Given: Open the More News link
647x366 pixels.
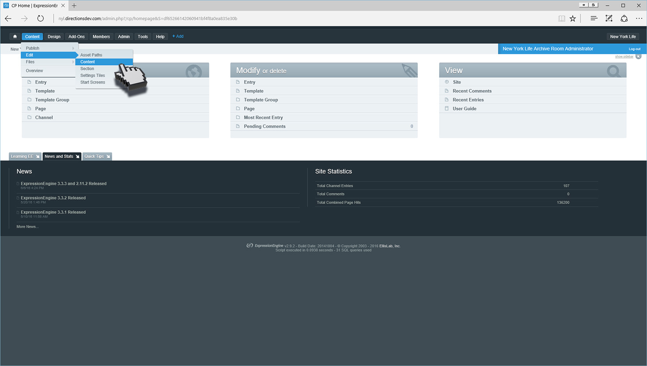Looking at the screenshot, I should click(x=27, y=227).
